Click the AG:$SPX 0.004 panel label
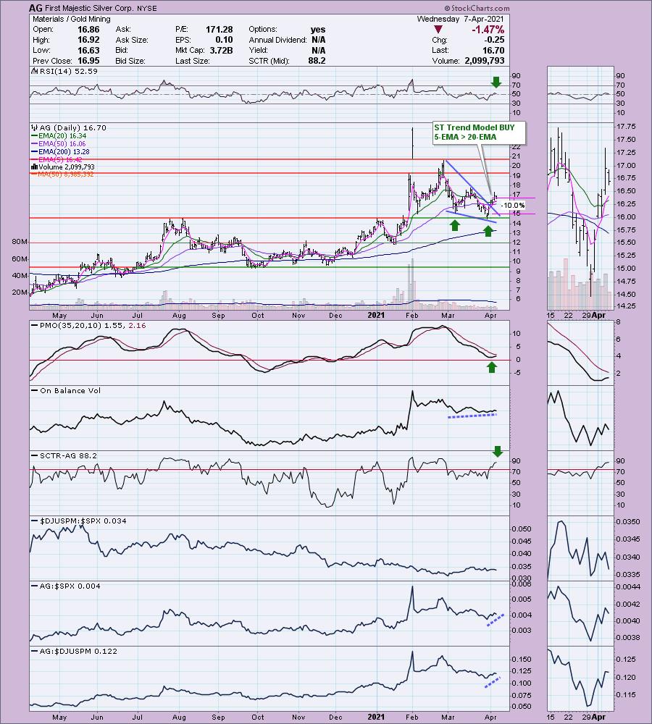The image size is (652, 724). (x=70, y=586)
